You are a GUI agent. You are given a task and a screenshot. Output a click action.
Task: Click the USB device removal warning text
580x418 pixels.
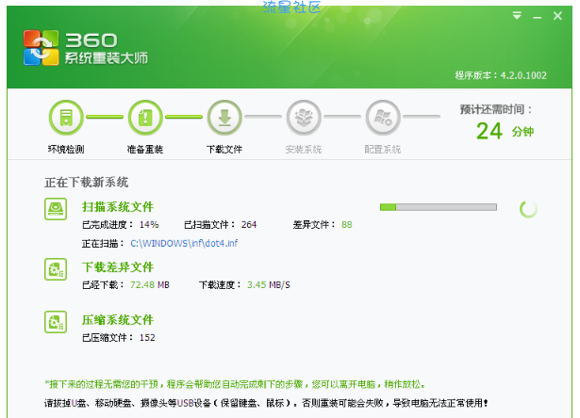(266, 403)
